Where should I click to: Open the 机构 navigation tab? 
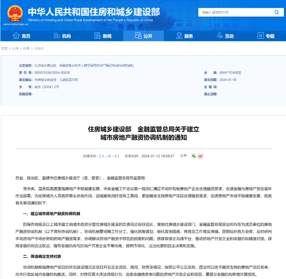click(x=62, y=36)
